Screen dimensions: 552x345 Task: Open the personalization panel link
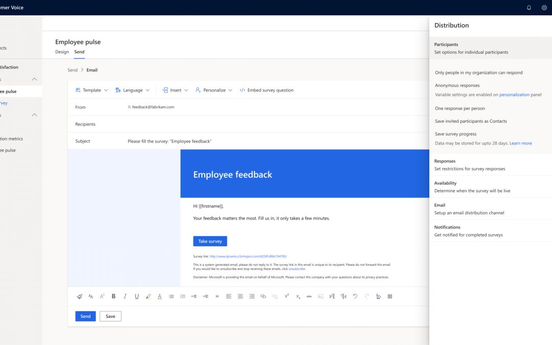[x=514, y=95]
